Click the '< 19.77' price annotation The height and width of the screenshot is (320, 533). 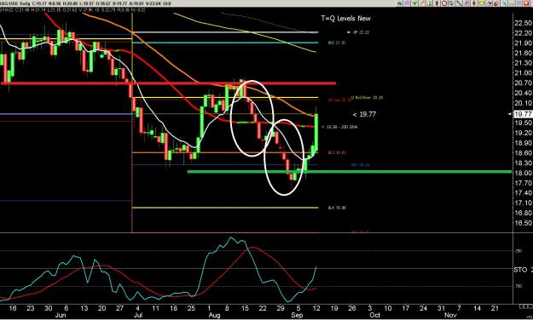[364, 114]
